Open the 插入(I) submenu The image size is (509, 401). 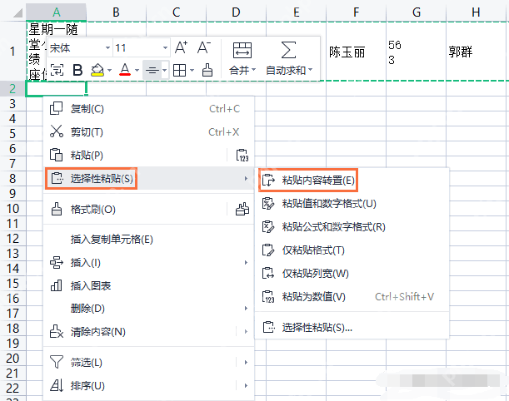coord(148,262)
